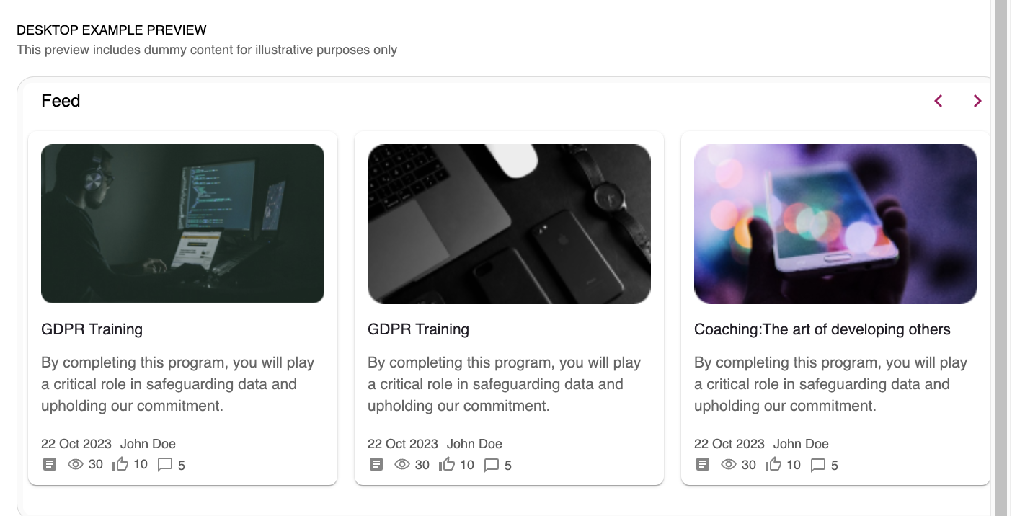The width and height of the screenshot is (1025, 516).
Task: Like the second GDPR Training card
Action: pos(447,464)
